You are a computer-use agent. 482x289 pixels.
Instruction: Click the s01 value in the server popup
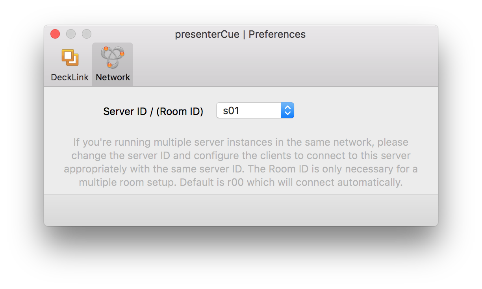231,111
